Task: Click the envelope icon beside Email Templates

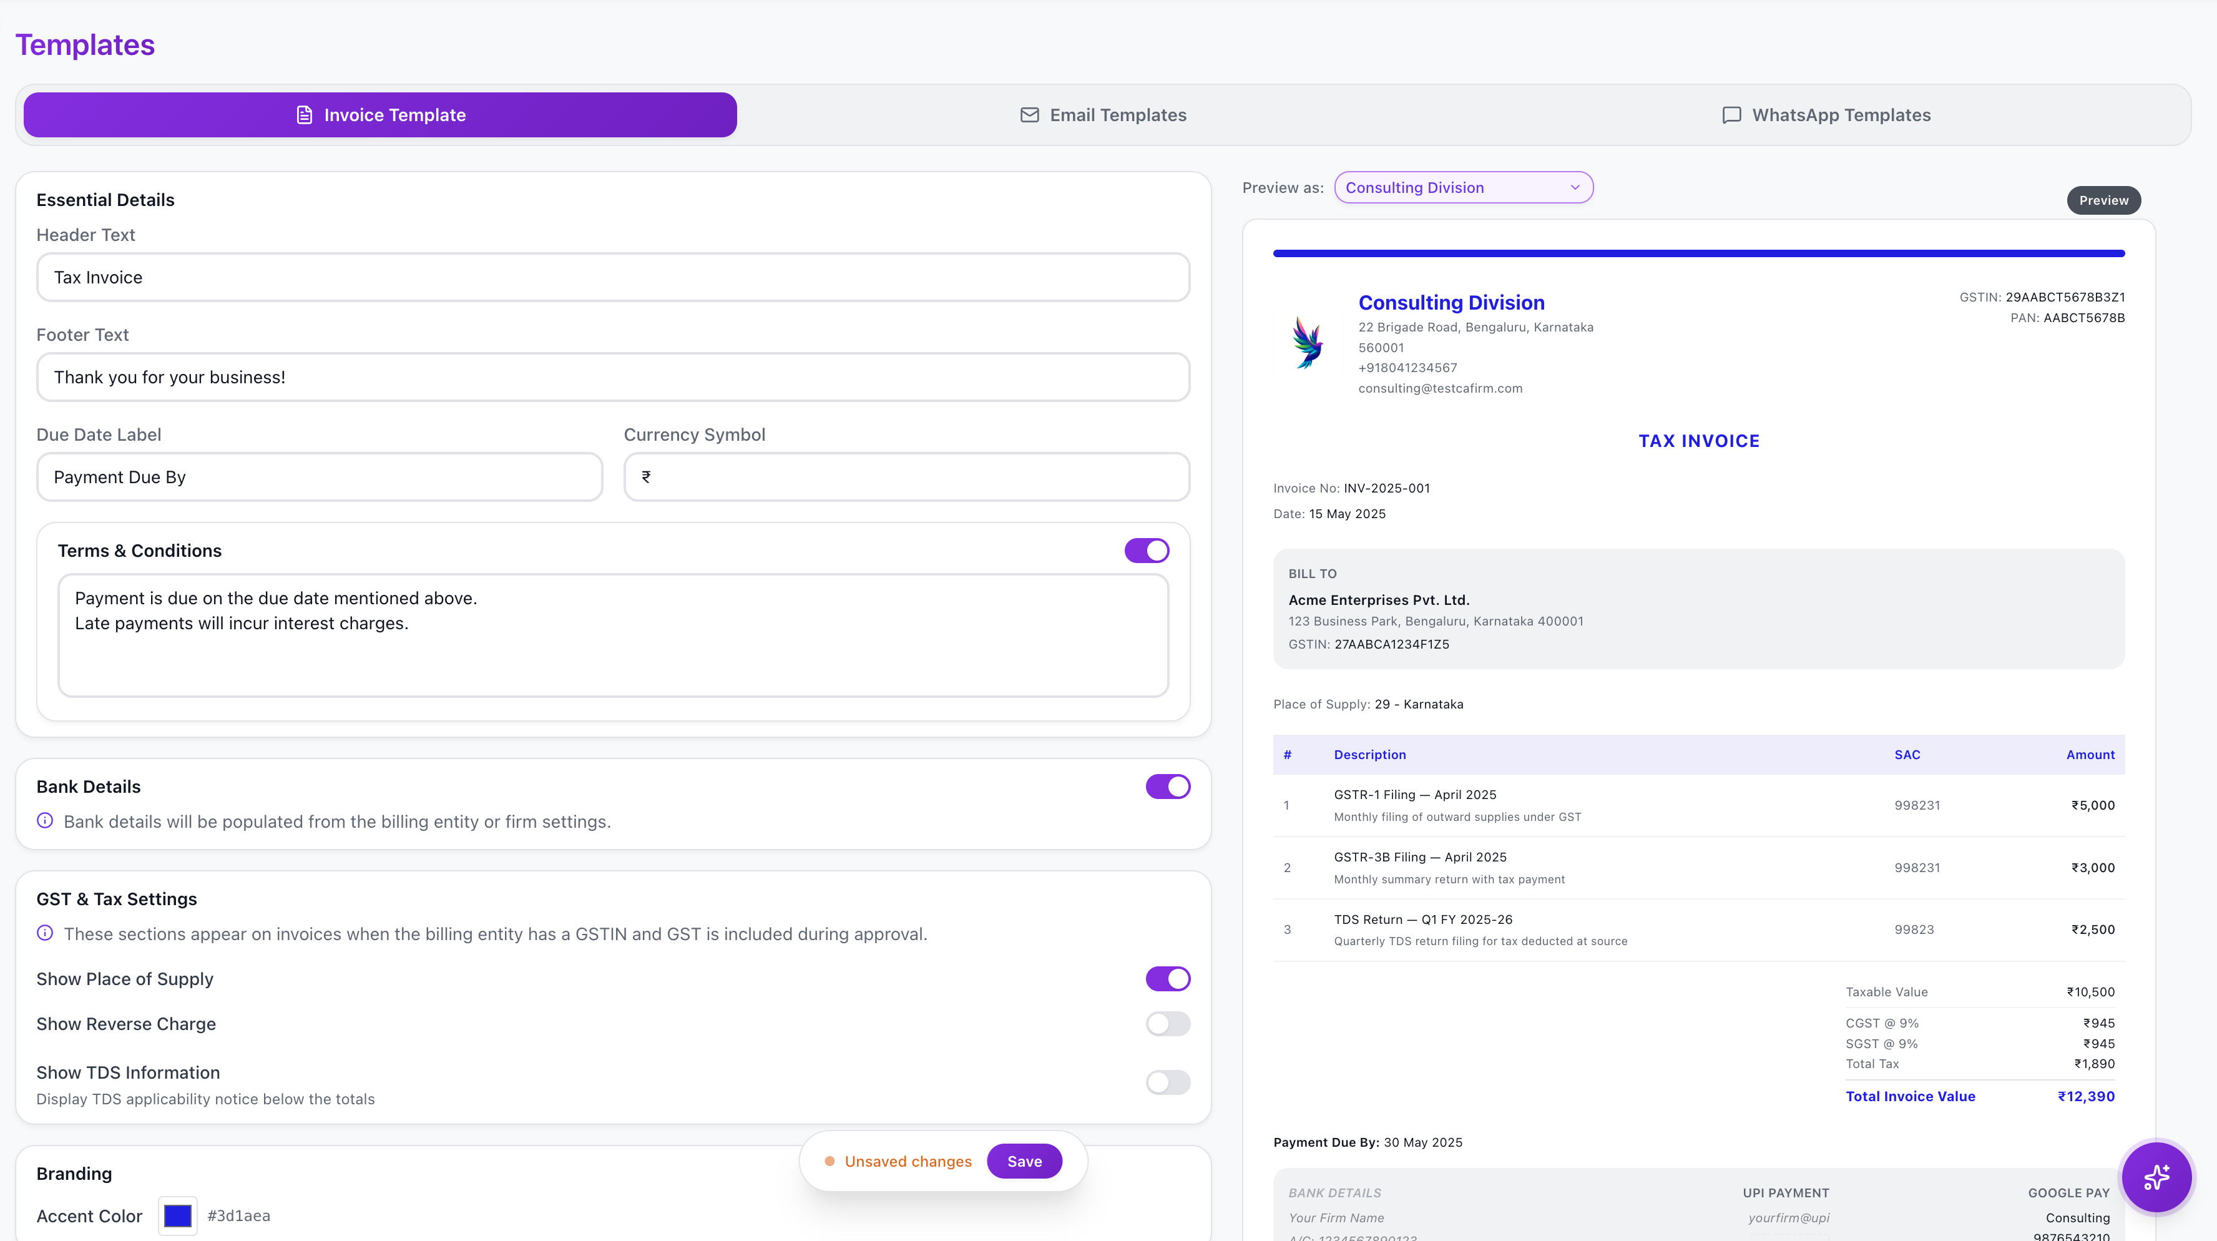Action: (x=1029, y=114)
